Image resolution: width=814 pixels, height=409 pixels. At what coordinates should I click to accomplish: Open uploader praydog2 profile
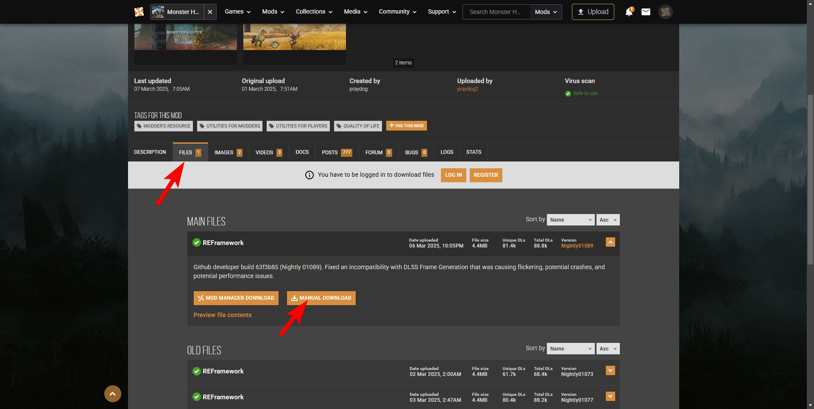coord(468,89)
